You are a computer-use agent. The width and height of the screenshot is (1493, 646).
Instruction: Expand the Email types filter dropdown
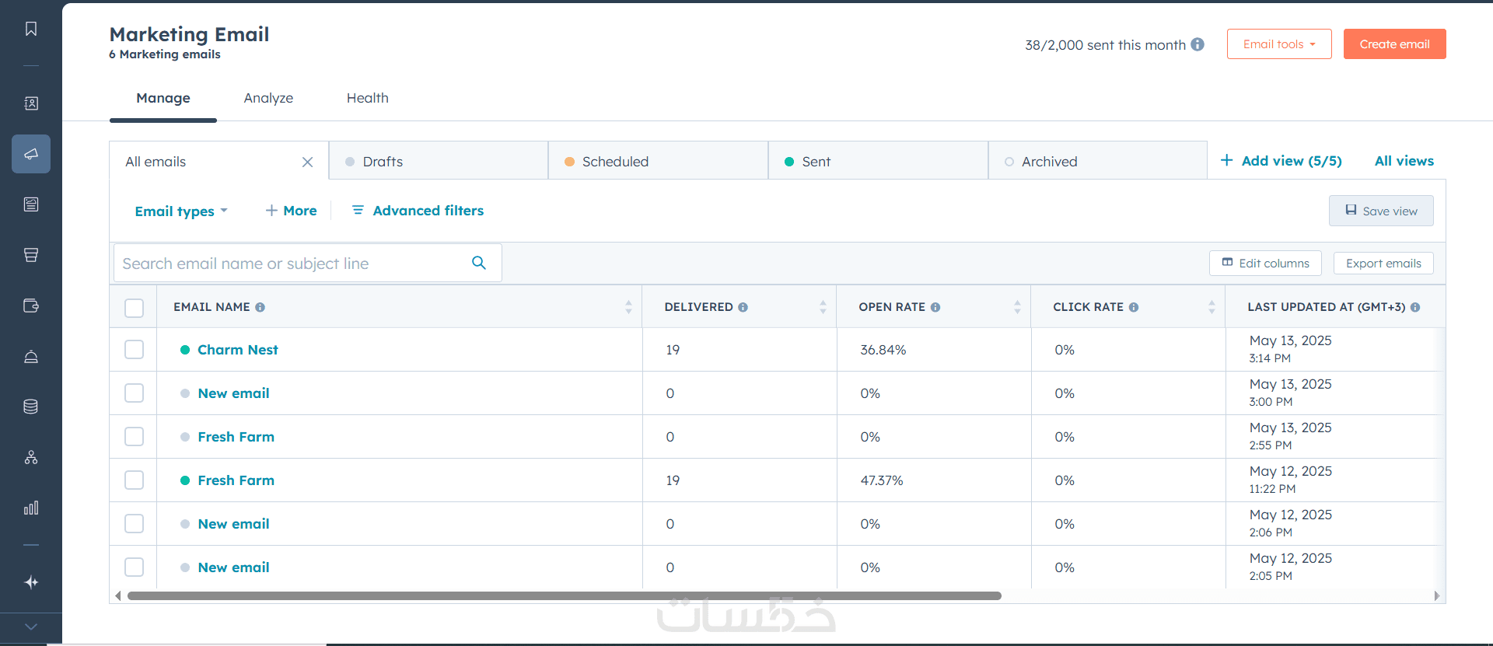click(181, 211)
